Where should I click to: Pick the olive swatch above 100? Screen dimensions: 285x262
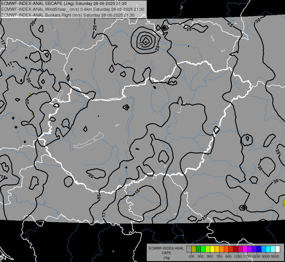[194, 249]
